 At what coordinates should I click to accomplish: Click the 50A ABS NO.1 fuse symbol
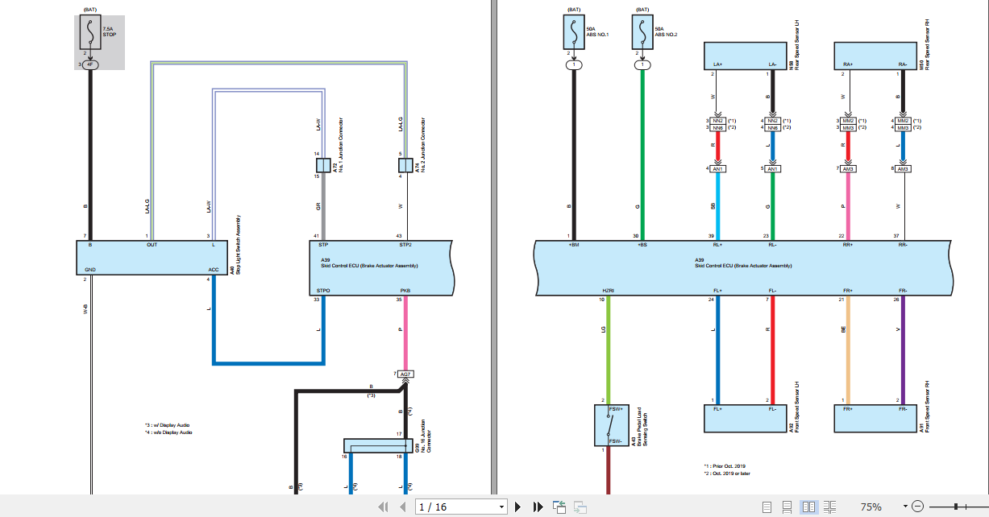[573, 31]
